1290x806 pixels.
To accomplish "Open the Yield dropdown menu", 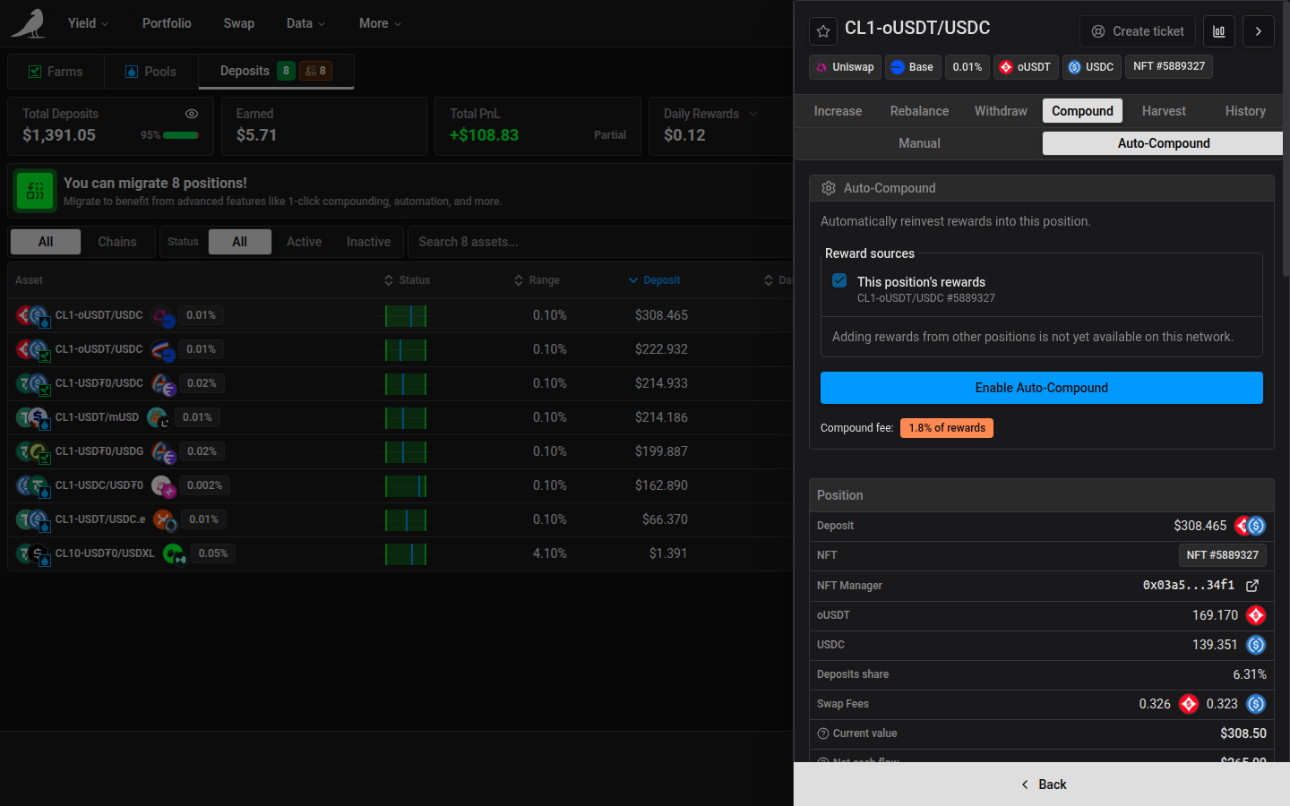I will coord(88,23).
